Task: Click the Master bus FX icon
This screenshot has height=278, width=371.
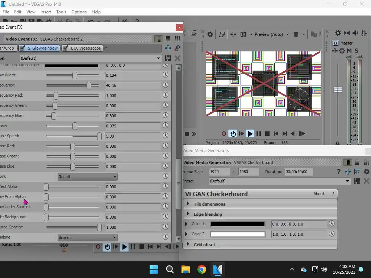Action: pos(334,51)
